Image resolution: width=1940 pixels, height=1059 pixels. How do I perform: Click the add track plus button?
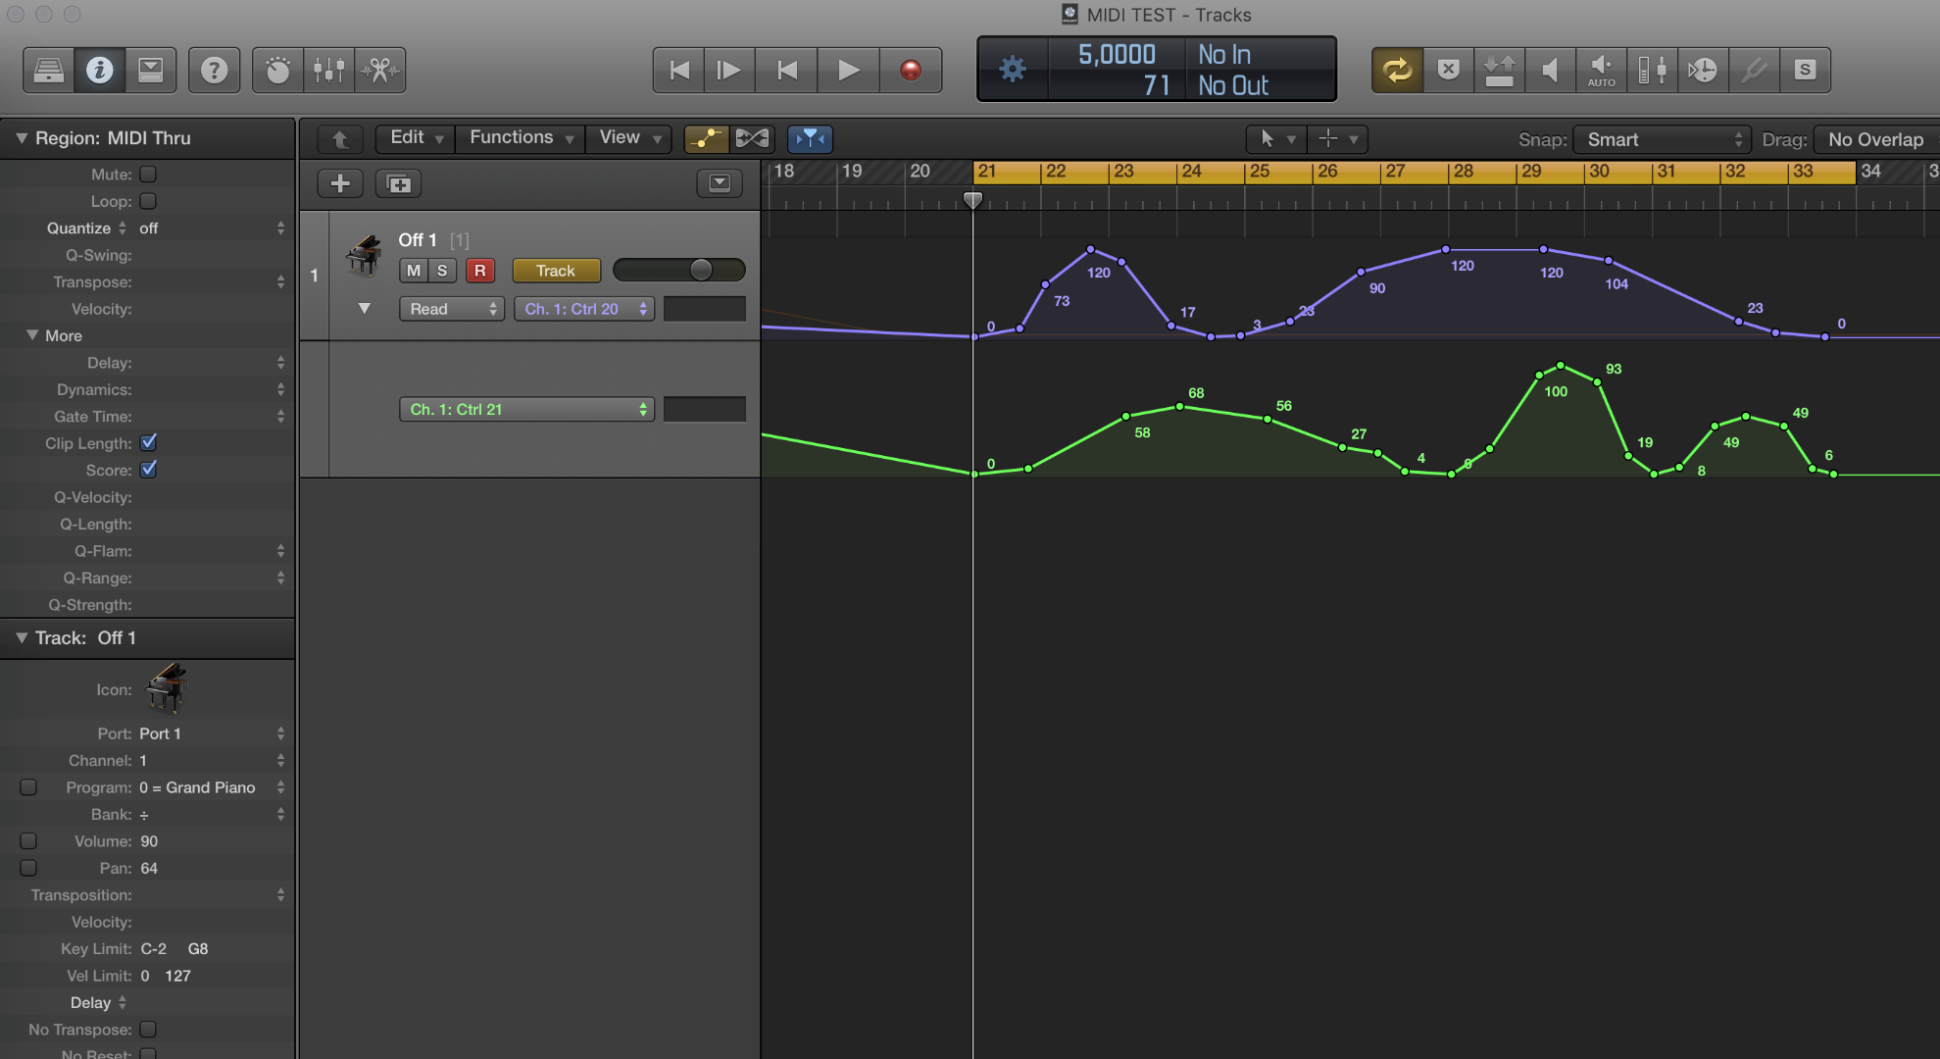pyautogui.click(x=340, y=183)
